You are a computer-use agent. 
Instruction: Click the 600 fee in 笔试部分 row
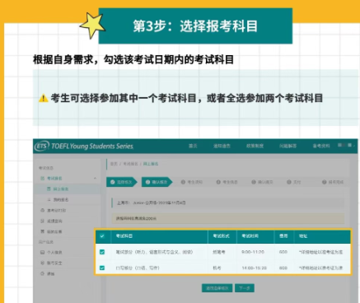click(x=283, y=252)
